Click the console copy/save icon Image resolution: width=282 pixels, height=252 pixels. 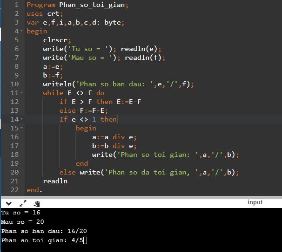[x=37, y=204]
